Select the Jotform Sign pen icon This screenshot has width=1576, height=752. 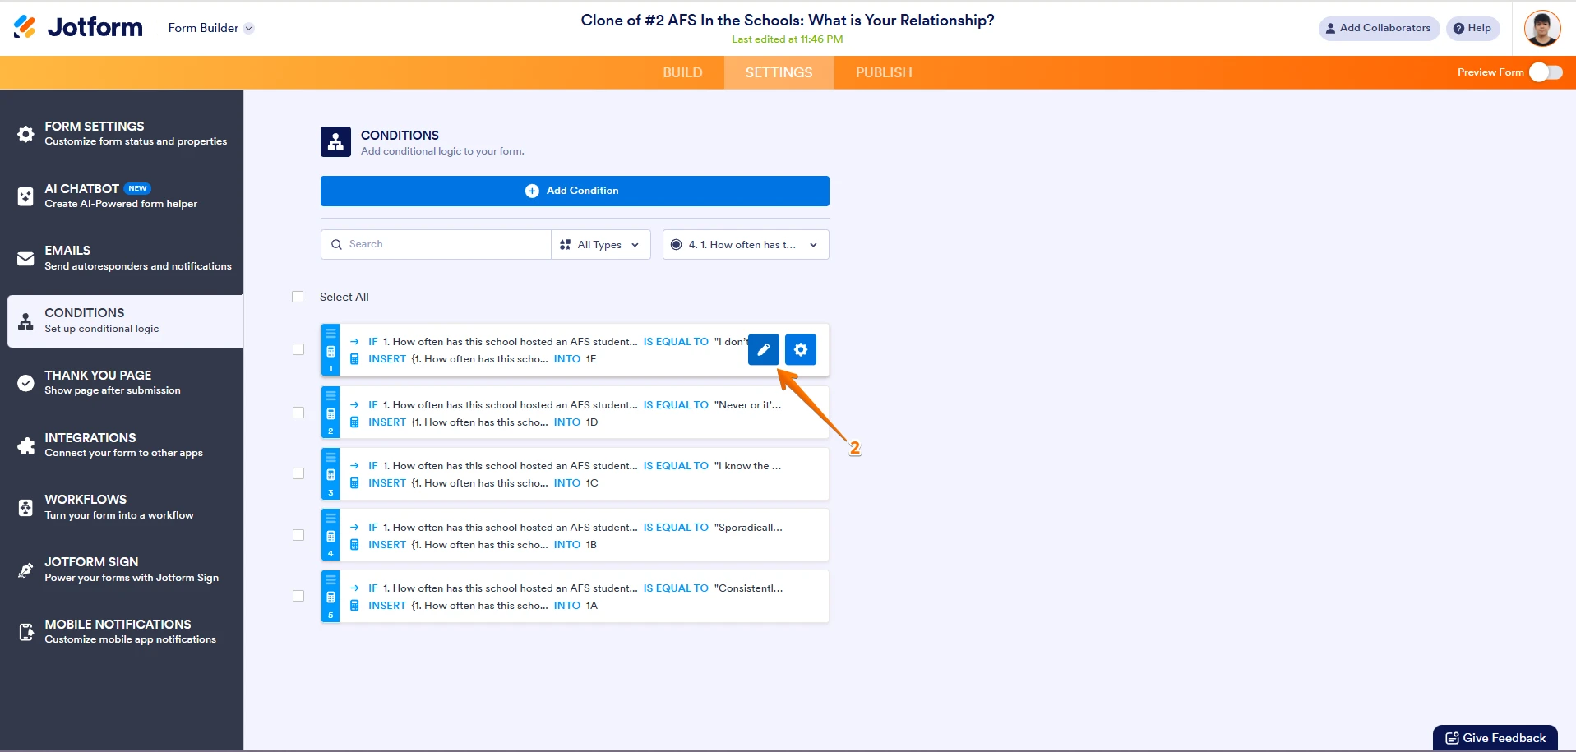(x=25, y=570)
